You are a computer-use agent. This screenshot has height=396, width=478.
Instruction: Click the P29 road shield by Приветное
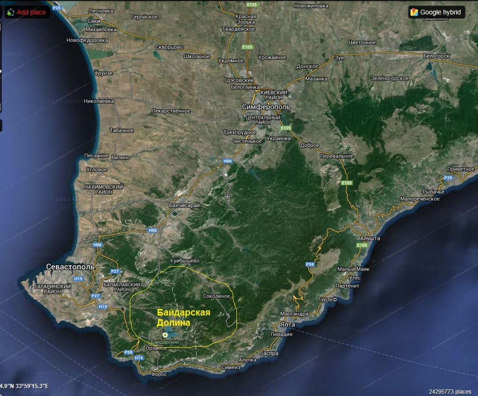pyautogui.click(x=448, y=178)
